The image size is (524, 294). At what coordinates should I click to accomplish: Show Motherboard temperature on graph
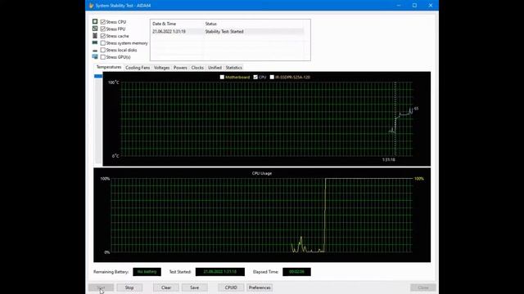pos(222,77)
